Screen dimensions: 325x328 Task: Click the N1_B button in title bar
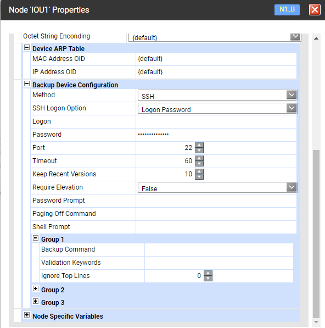[287, 10]
